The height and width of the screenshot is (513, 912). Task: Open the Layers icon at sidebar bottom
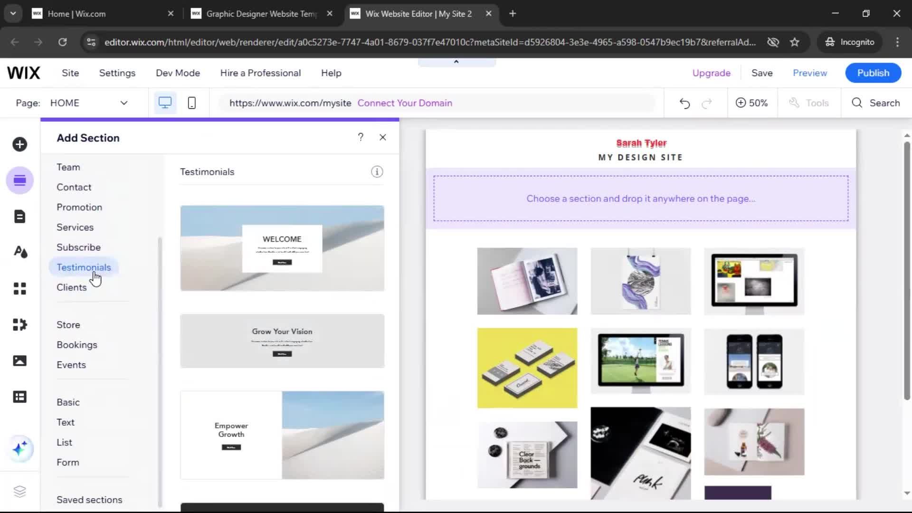pos(19,491)
